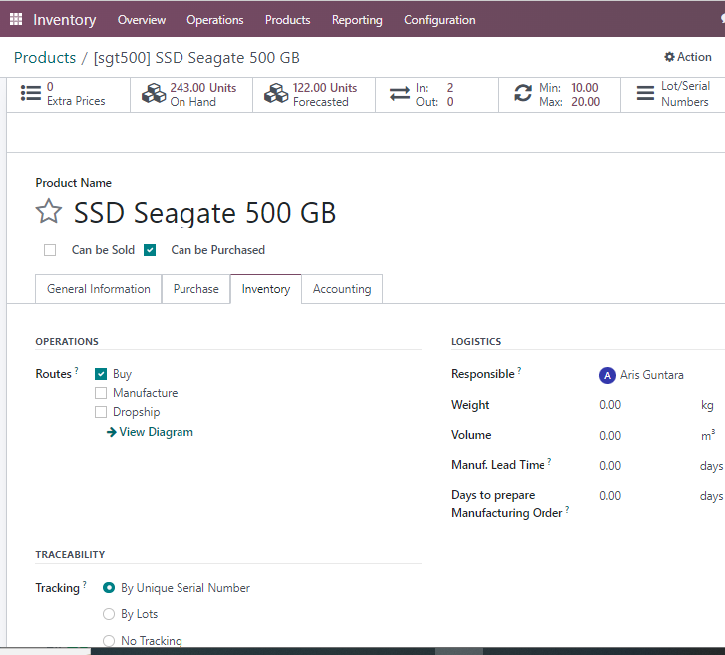Viewport: 725px width, 655px height.
Task: Select the Inventory tab
Action: (x=266, y=289)
